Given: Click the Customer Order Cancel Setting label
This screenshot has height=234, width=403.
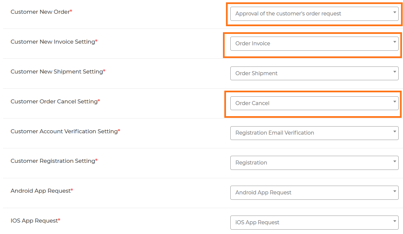Looking at the screenshot, I should pos(54,101).
